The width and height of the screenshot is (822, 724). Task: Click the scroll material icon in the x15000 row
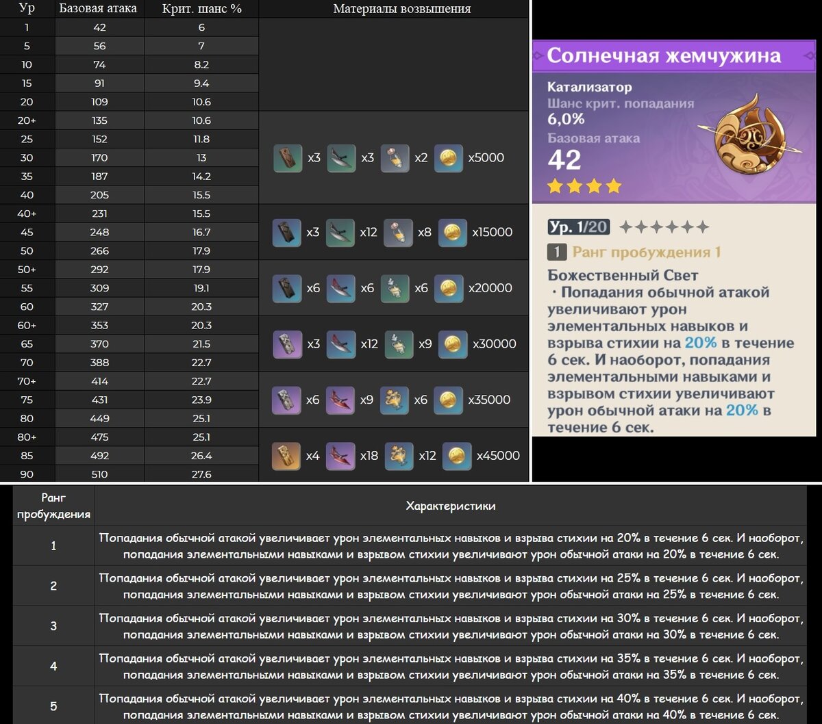point(286,233)
